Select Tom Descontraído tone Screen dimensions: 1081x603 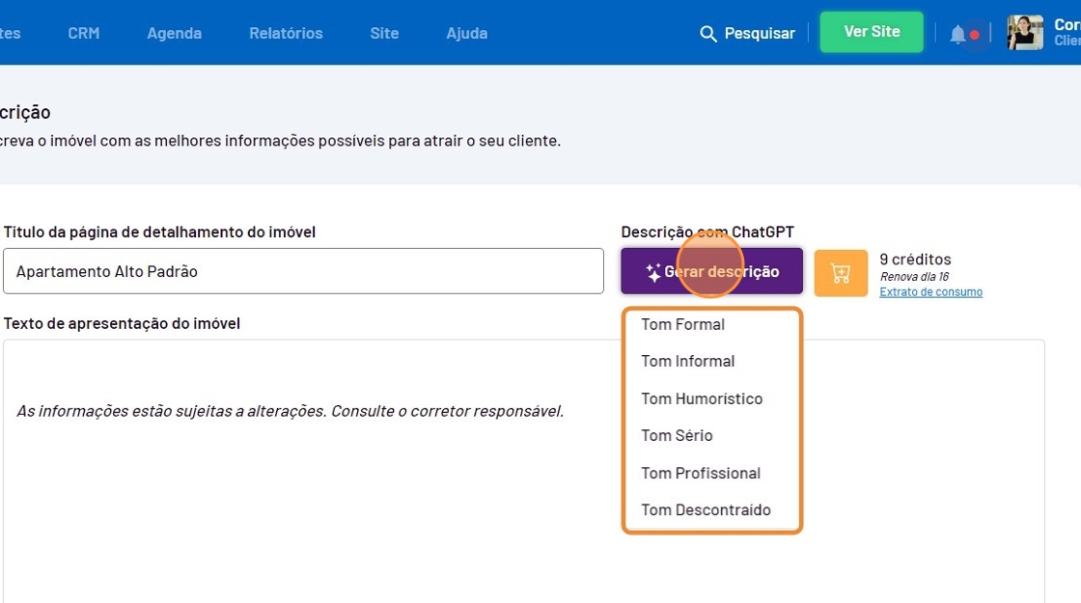pos(706,509)
